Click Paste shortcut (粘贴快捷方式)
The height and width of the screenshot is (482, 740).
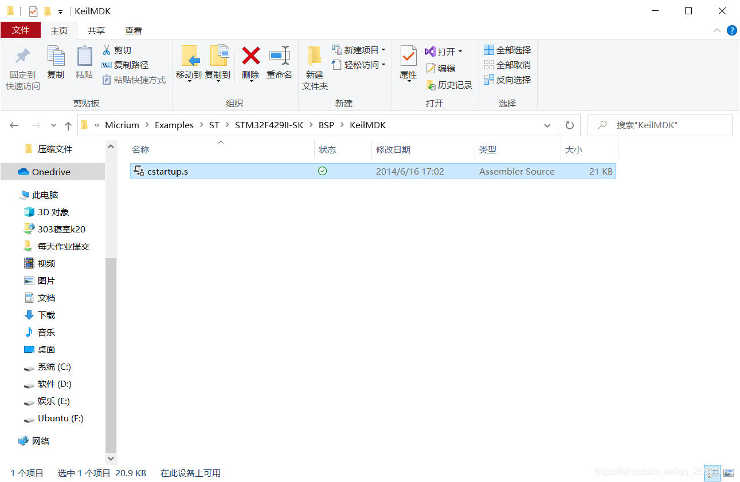134,80
